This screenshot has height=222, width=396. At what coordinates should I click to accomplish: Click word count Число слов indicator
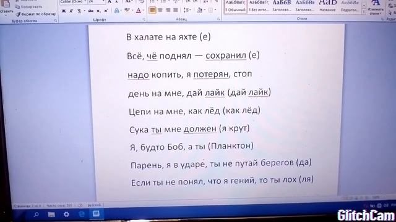coord(59,205)
